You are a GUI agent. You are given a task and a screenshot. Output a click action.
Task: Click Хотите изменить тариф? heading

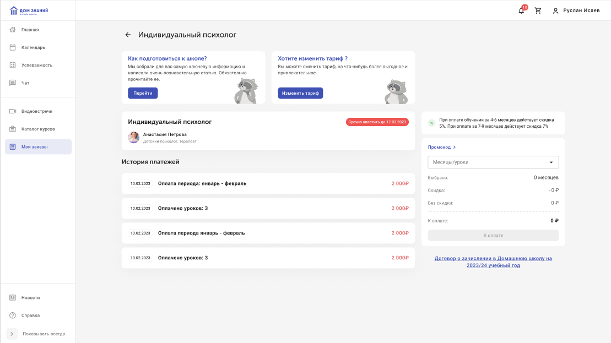312,58
